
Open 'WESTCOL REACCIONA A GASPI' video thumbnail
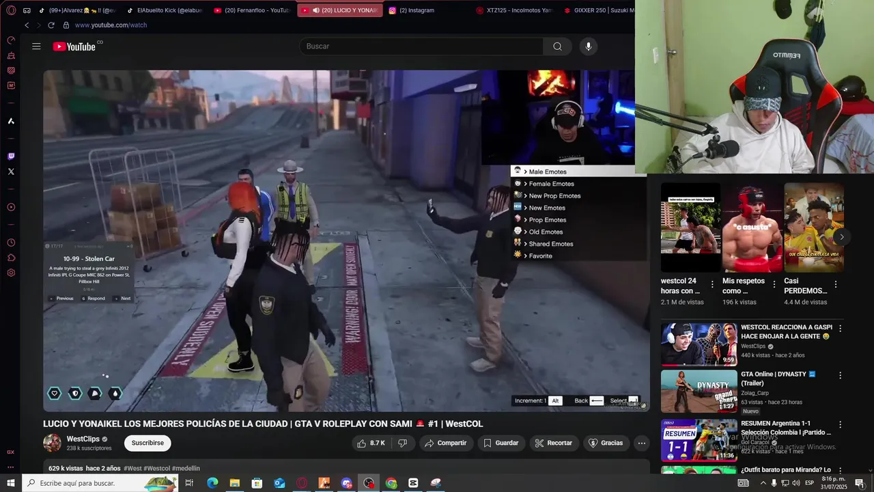coord(699,344)
